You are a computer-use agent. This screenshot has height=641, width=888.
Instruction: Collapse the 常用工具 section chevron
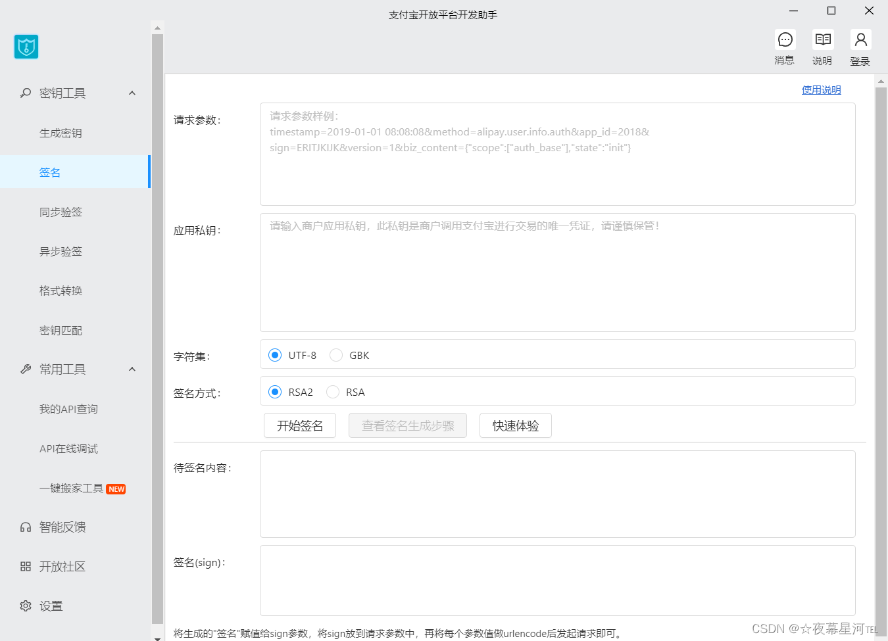pos(132,369)
